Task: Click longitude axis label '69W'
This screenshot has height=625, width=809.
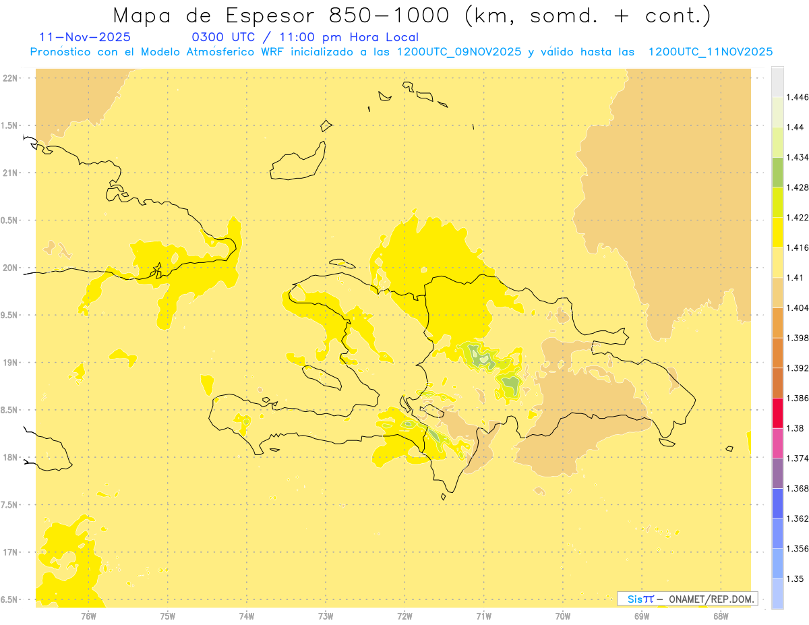Action: point(642,616)
